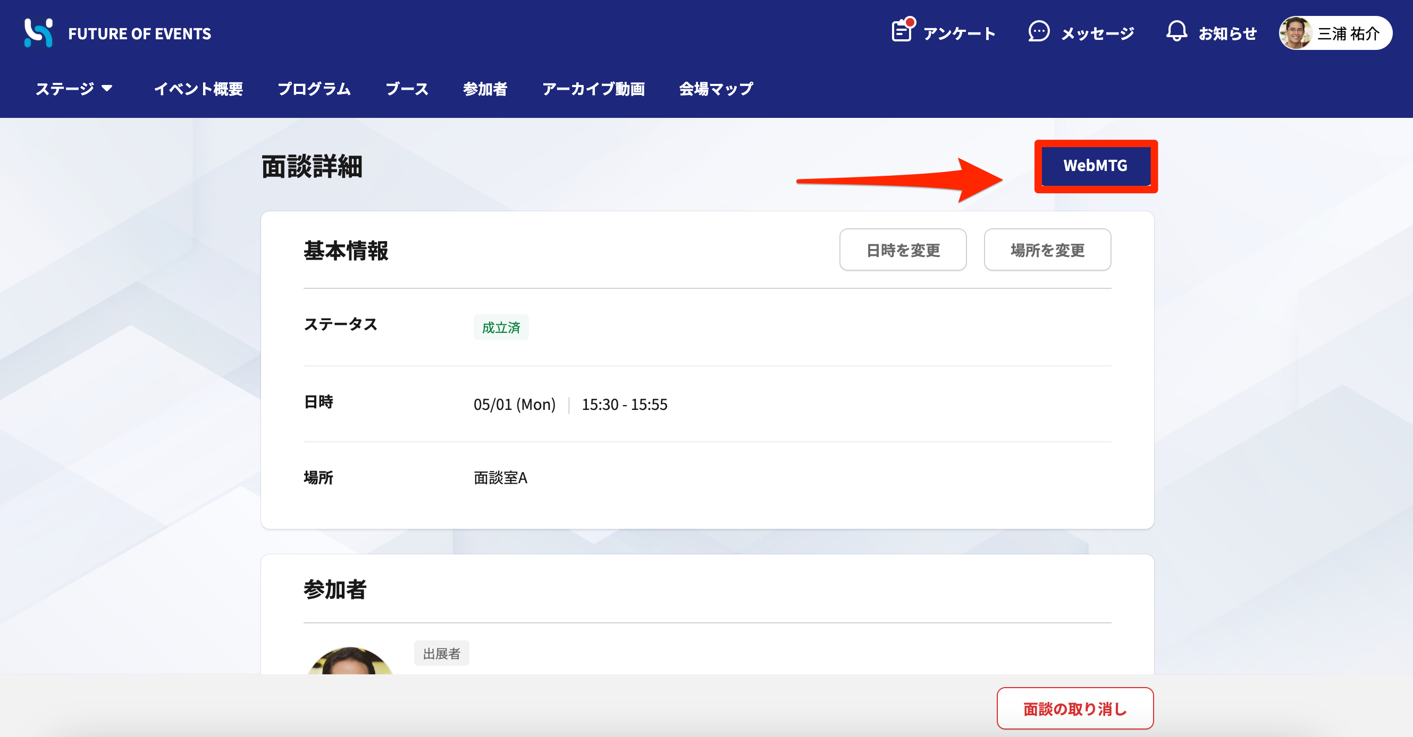Click the 面談の取り消し button
The image size is (1413, 737).
click(1074, 708)
